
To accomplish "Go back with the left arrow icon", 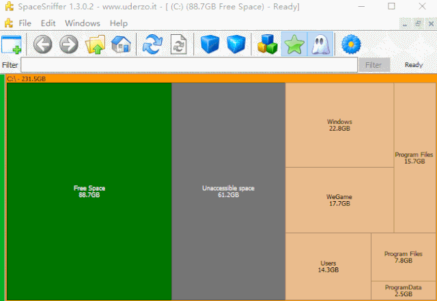I will click(43, 45).
